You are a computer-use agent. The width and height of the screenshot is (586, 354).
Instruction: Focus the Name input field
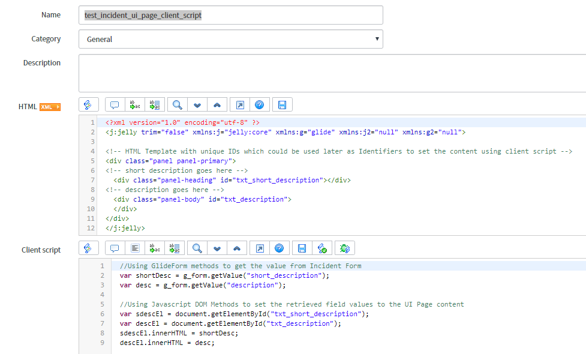coord(231,15)
